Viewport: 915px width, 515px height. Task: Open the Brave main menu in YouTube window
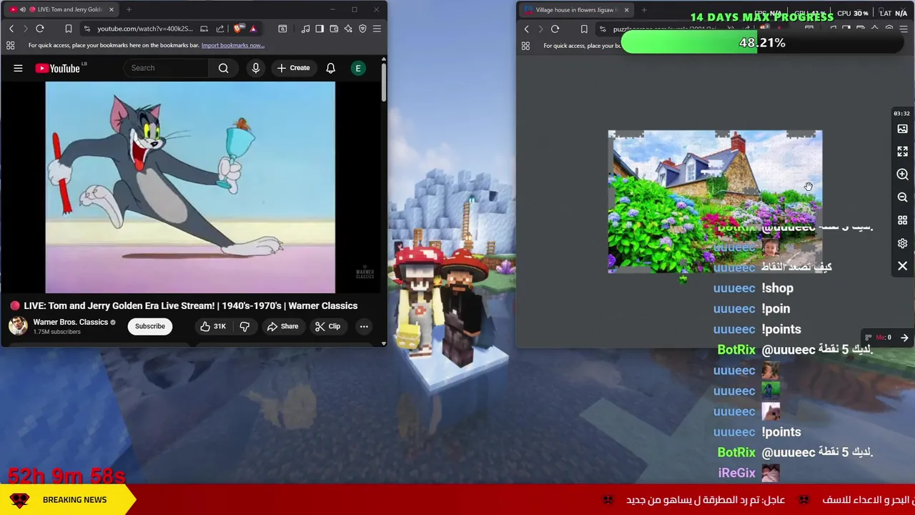[377, 29]
